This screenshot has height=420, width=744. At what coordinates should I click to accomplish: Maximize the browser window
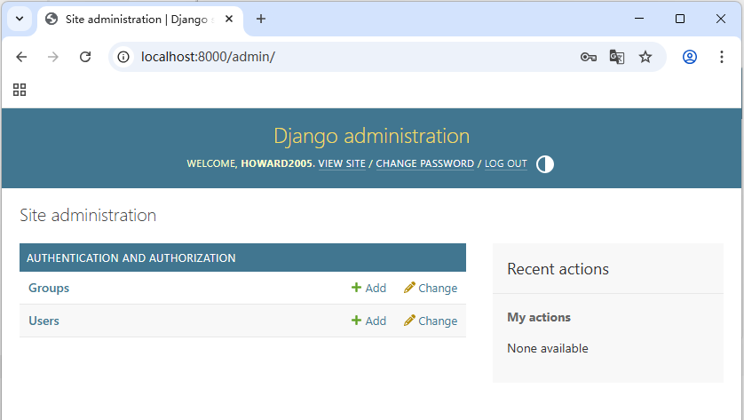click(x=680, y=19)
